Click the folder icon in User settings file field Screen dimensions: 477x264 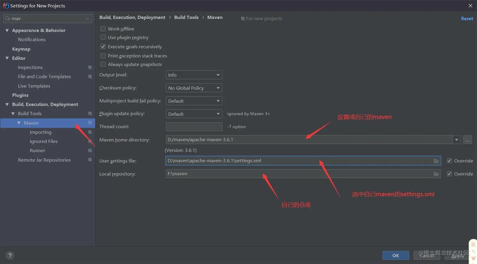pyautogui.click(x=436, y=161)
